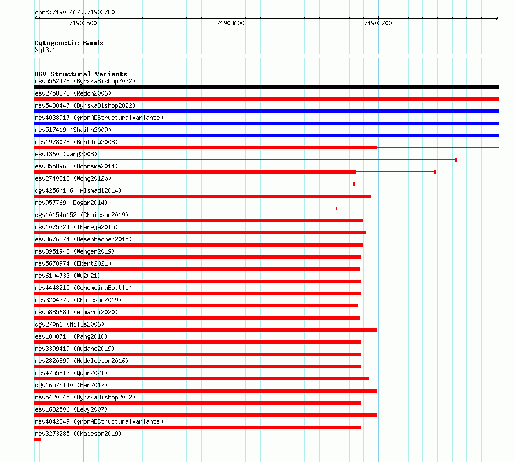
Task: Click the red bar under nsv4042349
Action: pyautogui.click(x=198, y=427)
